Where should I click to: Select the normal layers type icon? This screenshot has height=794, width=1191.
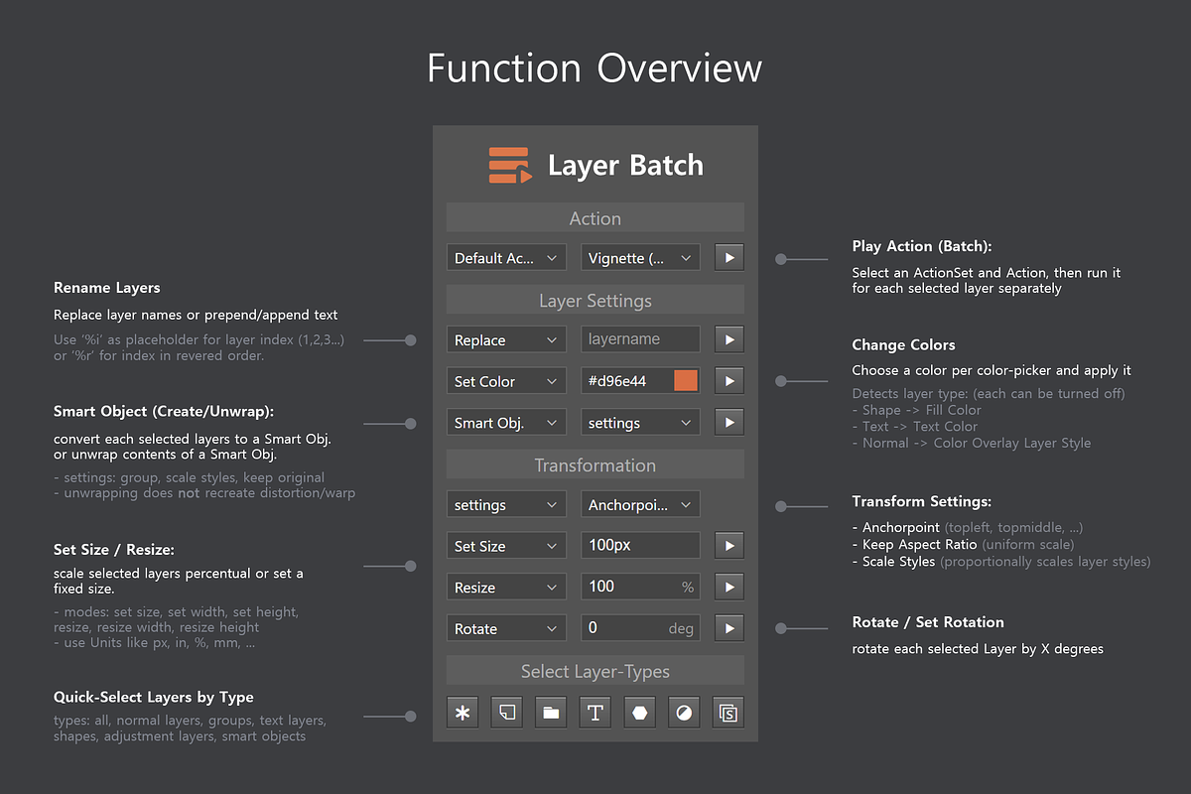click(x=506, y=712)
